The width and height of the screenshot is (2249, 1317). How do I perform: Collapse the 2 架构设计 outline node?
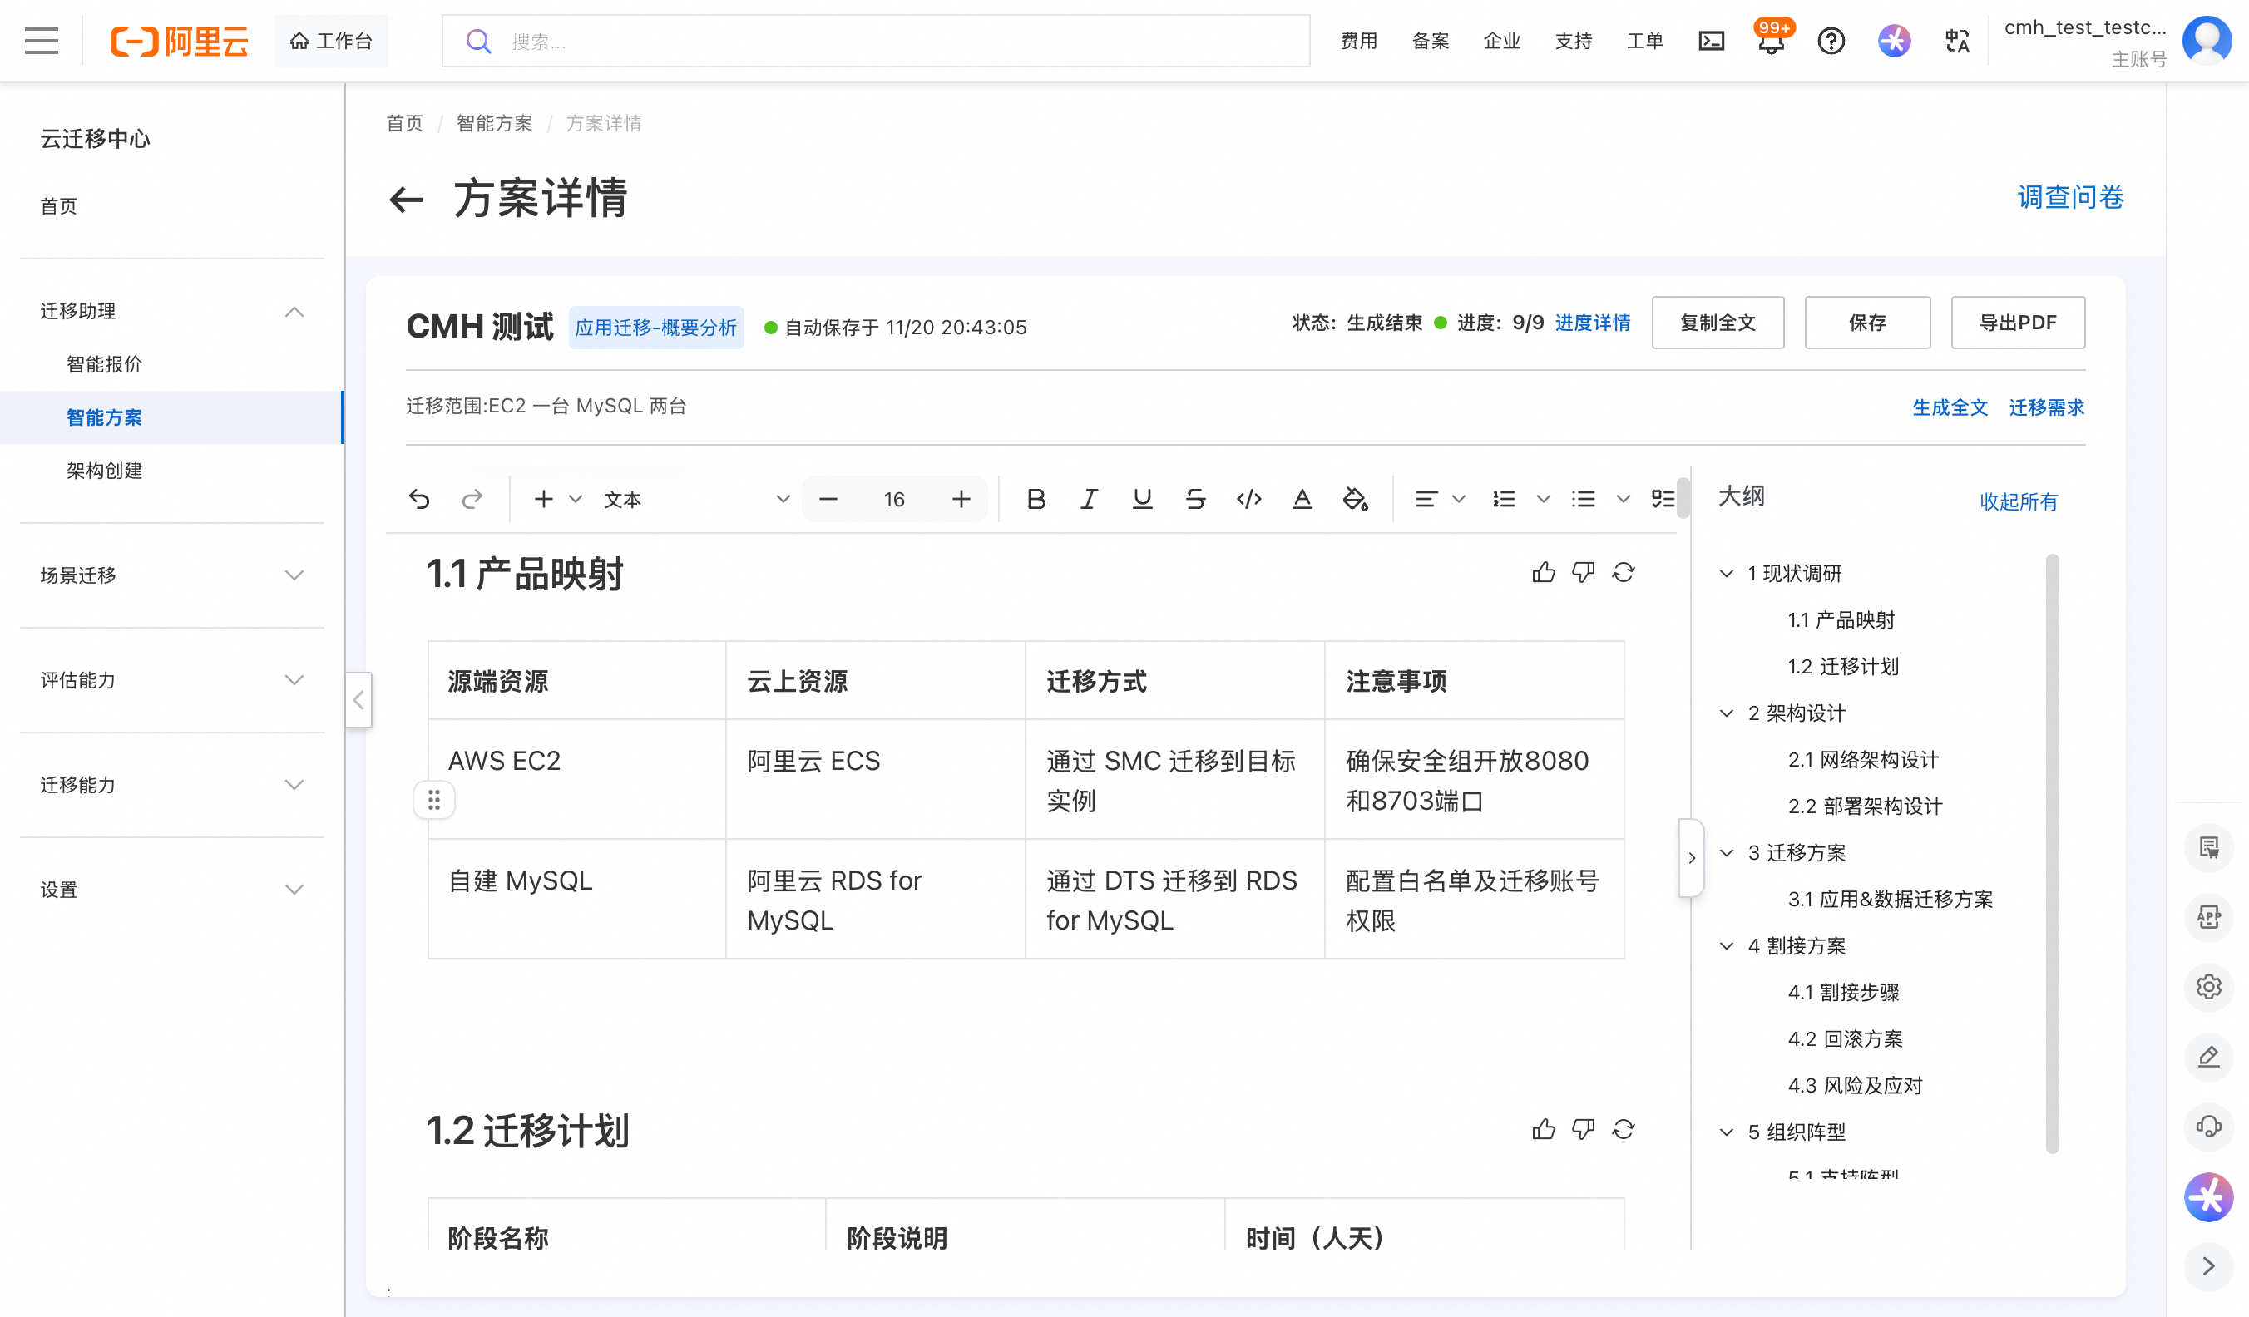coord(1726,713)
